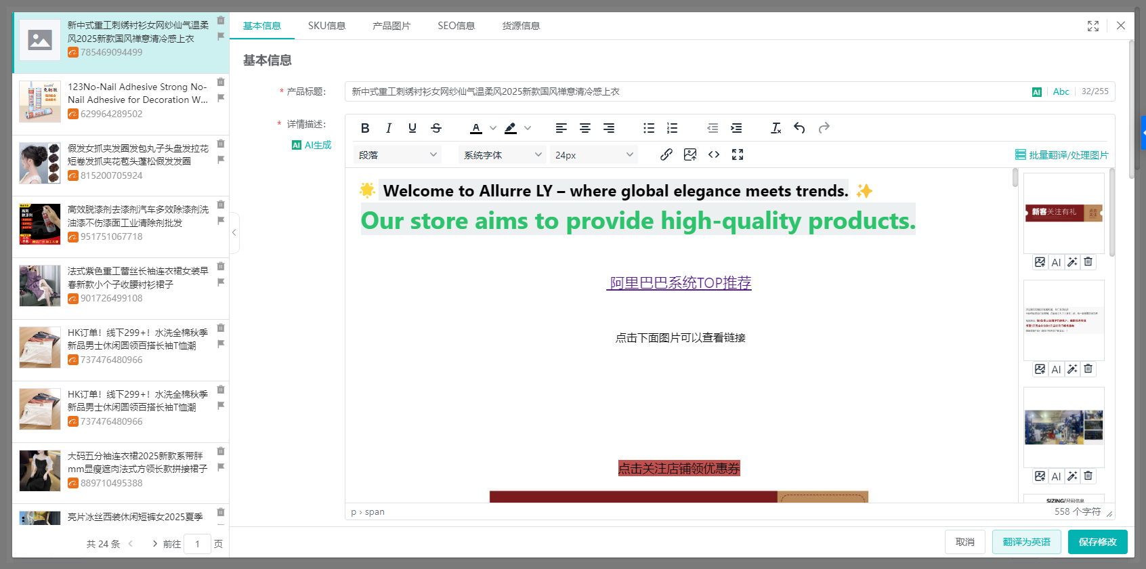Screen dimensions: 1146x569
Task: Open the upload image tool
Action: (x=690, y=154)
